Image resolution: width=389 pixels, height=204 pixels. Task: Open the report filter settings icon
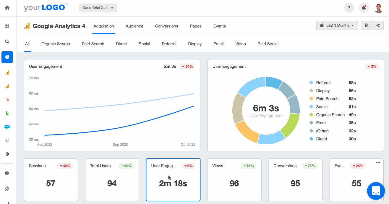(x=367, y=25)
